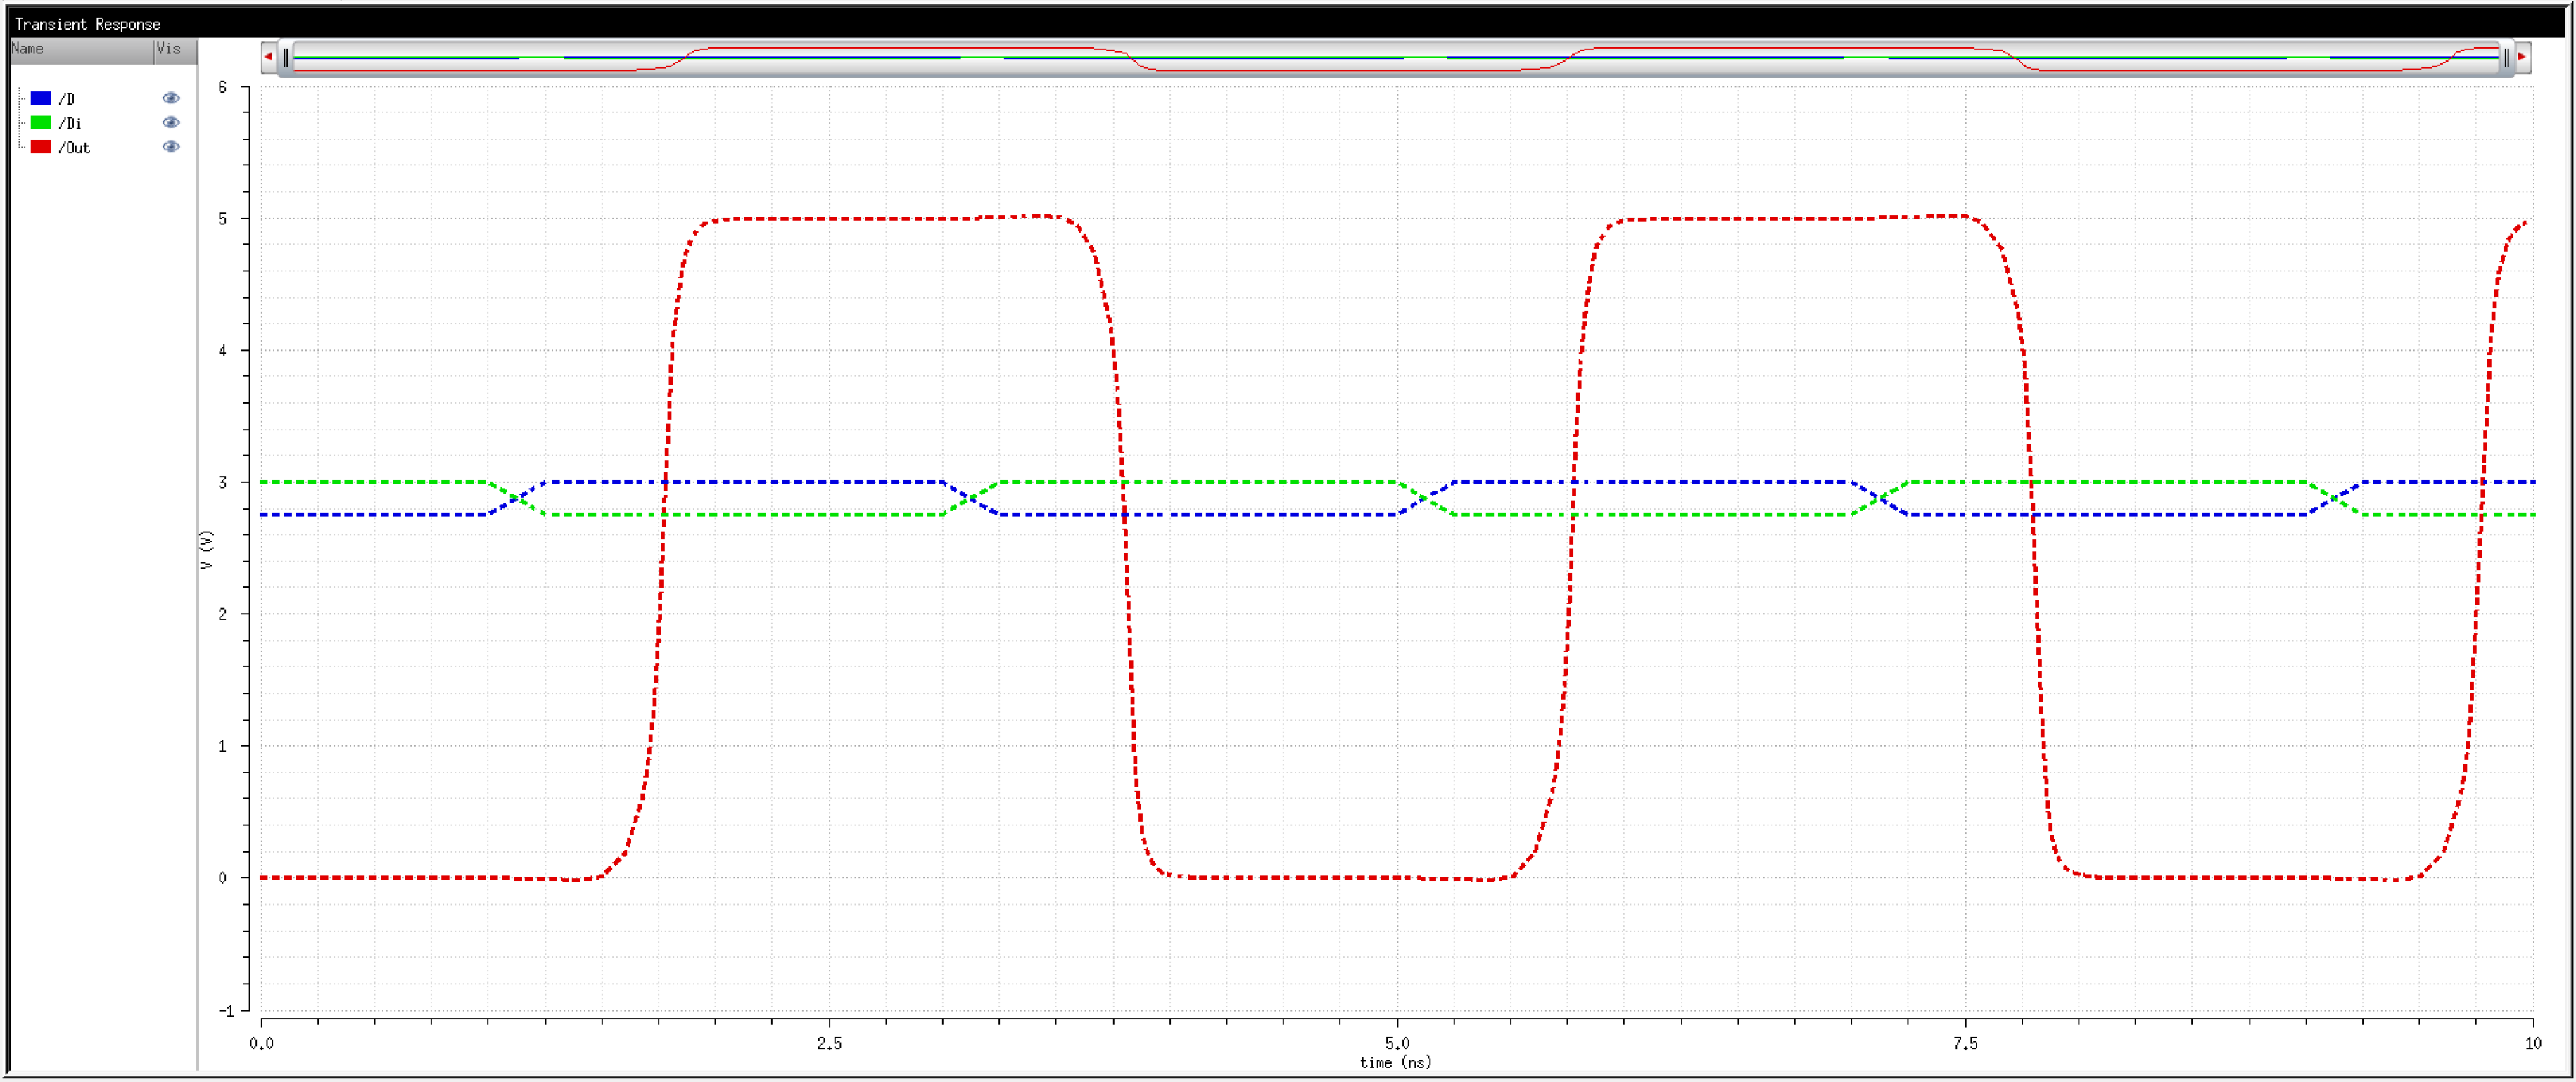Toggle visibility of /Di signal
The image size is (2576, 1082).
coord(171,122)
